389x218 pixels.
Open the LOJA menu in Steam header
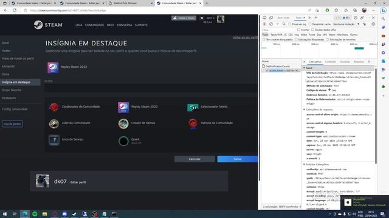coord(79,25)
